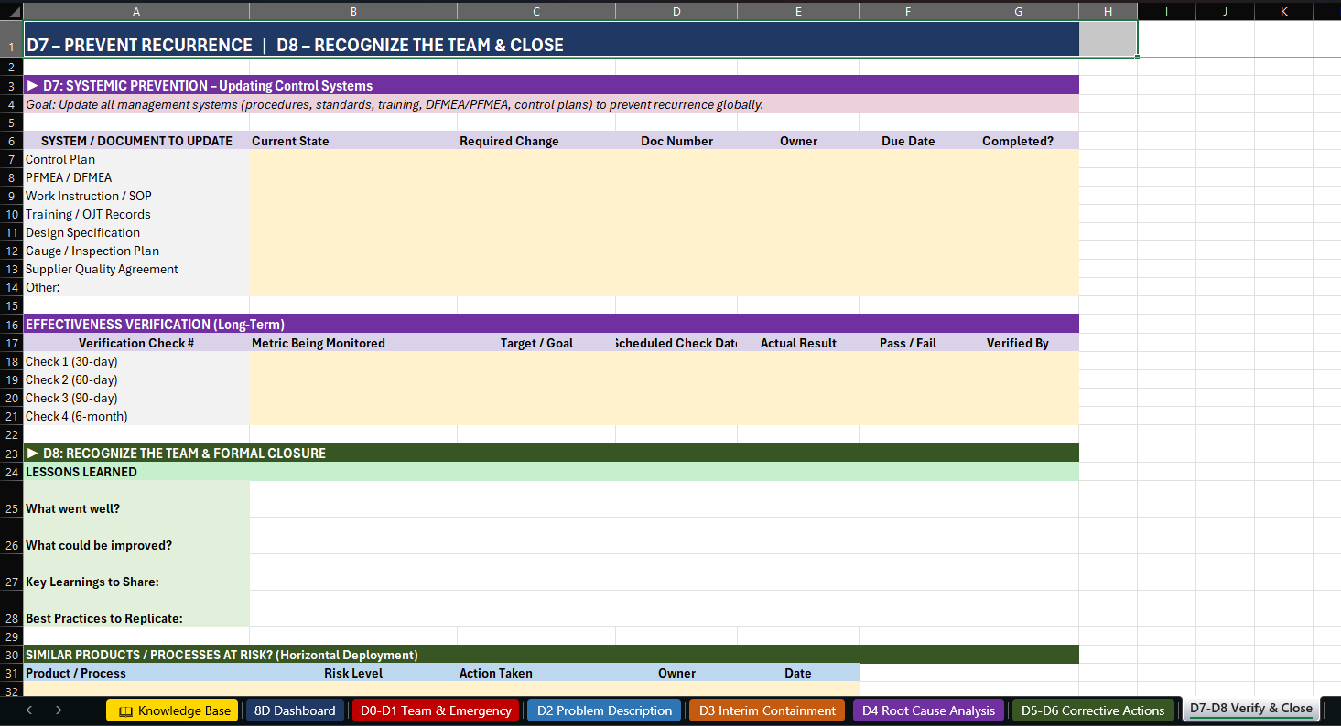Click the Actual Result cell for Check 1 (30-day)
1341x726 pixels.
pos(797,361)
